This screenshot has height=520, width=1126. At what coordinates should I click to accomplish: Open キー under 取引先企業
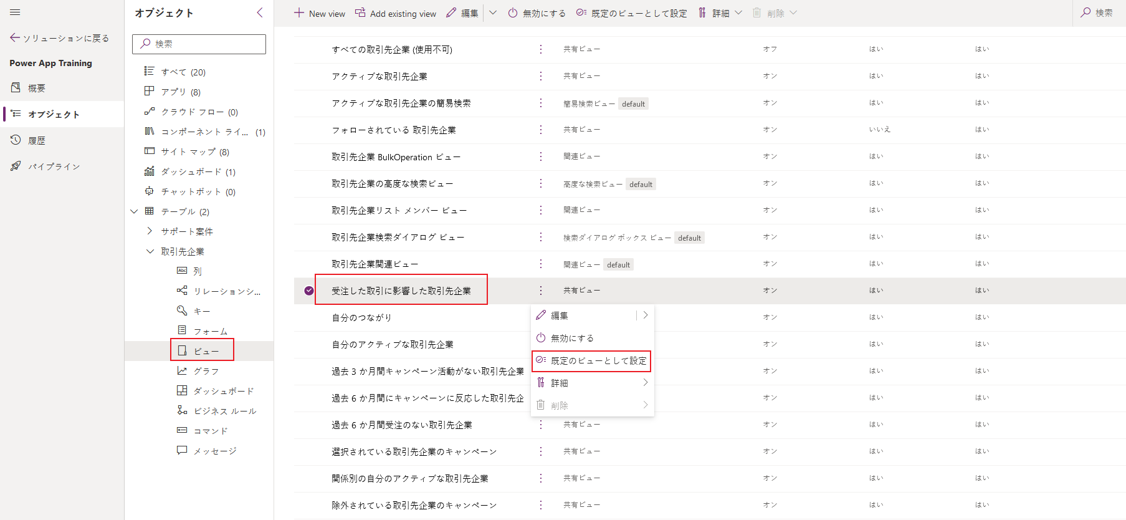(x=202, y=311)
